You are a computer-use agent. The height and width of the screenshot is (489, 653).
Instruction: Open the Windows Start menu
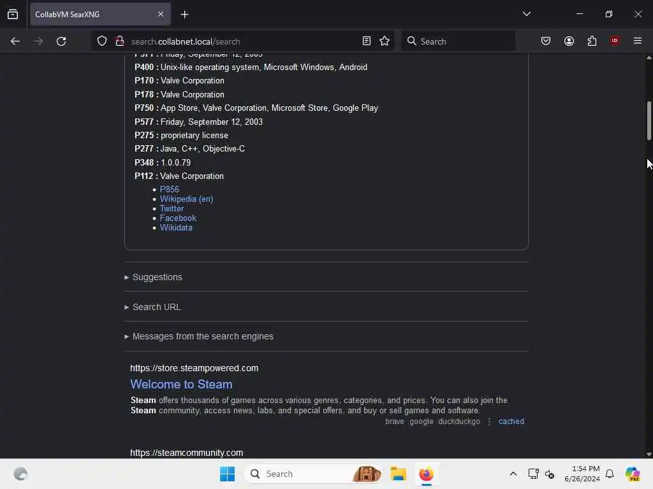pos(228,474)
